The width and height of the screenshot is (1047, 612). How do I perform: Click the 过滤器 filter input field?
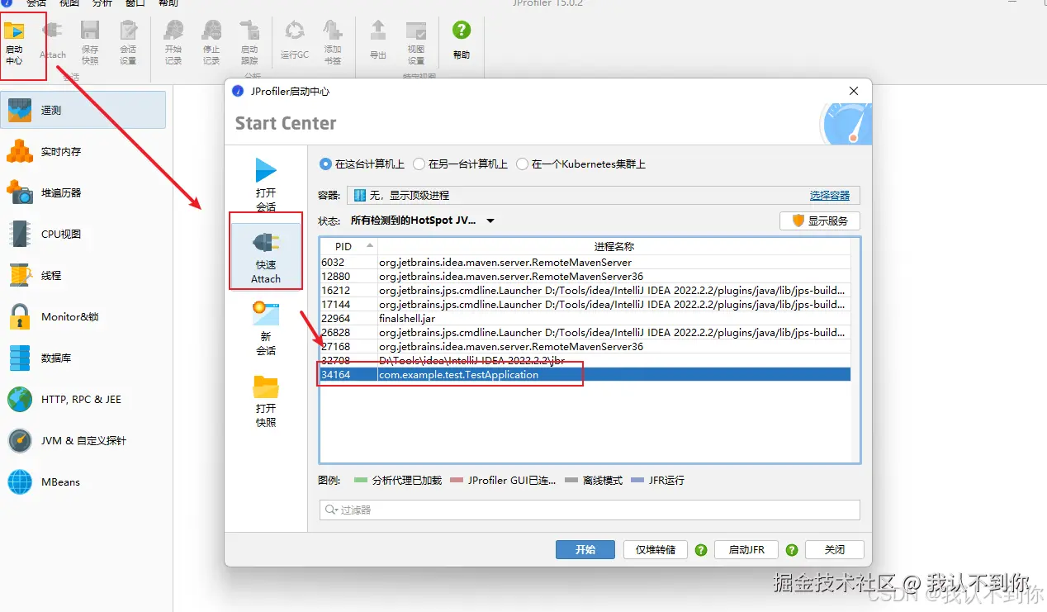pos(590,510)
